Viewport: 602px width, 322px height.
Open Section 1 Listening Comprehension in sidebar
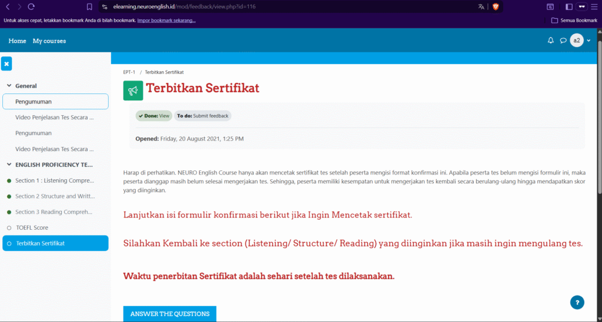pyautogui.click(x=55, y=180)
